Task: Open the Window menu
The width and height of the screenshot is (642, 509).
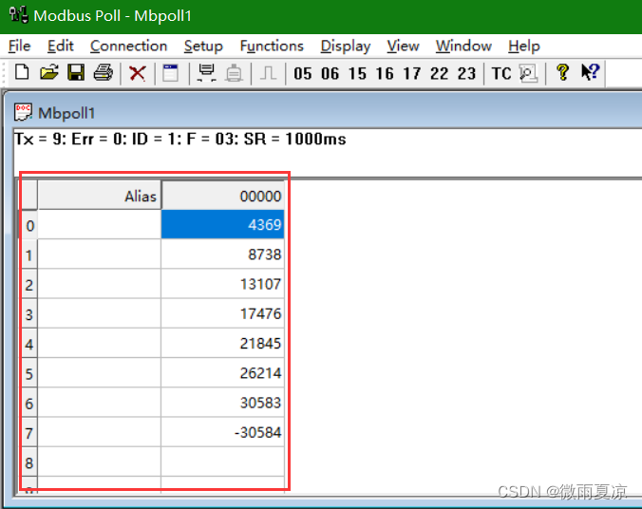Action: click(463, 46)
